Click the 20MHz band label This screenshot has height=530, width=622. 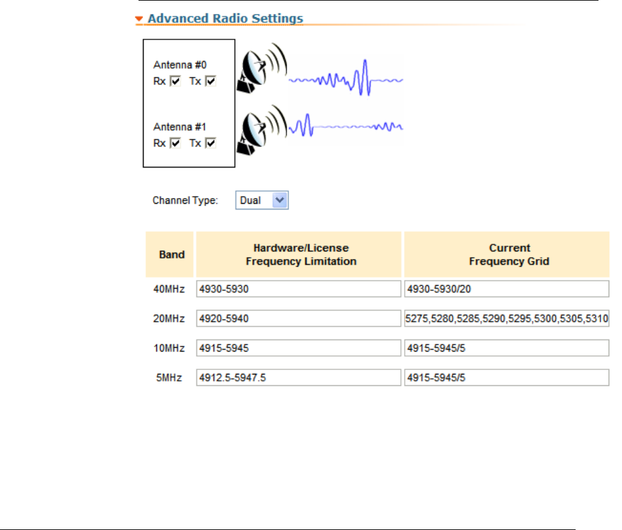pos(169,318)
